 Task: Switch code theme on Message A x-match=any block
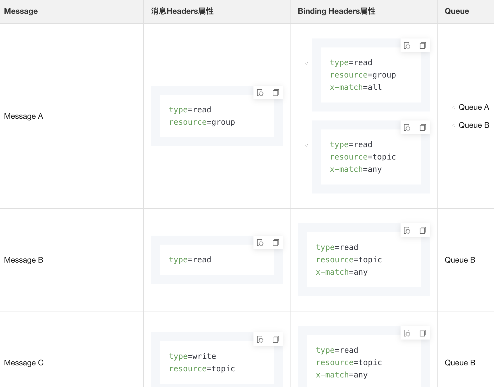407,128
